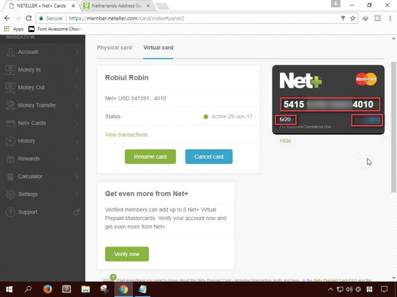
Task: Open Firefox from the taskbar
Action: (x=47, y=289)
